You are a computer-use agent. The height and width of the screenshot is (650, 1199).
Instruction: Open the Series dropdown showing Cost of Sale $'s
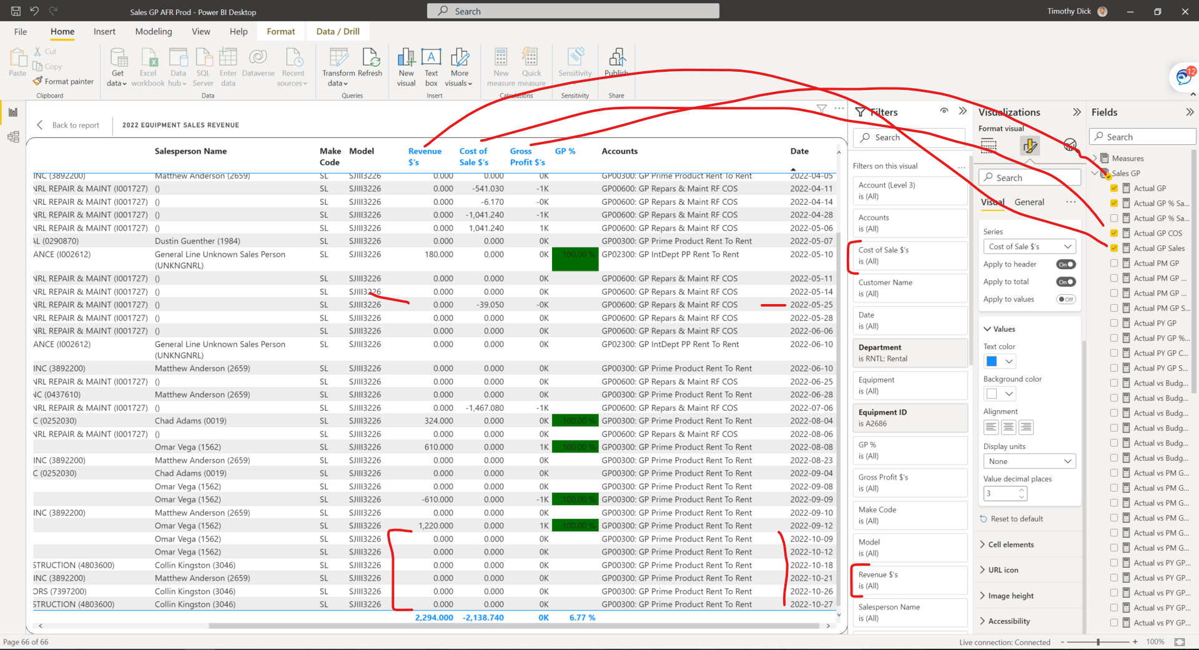click(x=1029, y=247)
